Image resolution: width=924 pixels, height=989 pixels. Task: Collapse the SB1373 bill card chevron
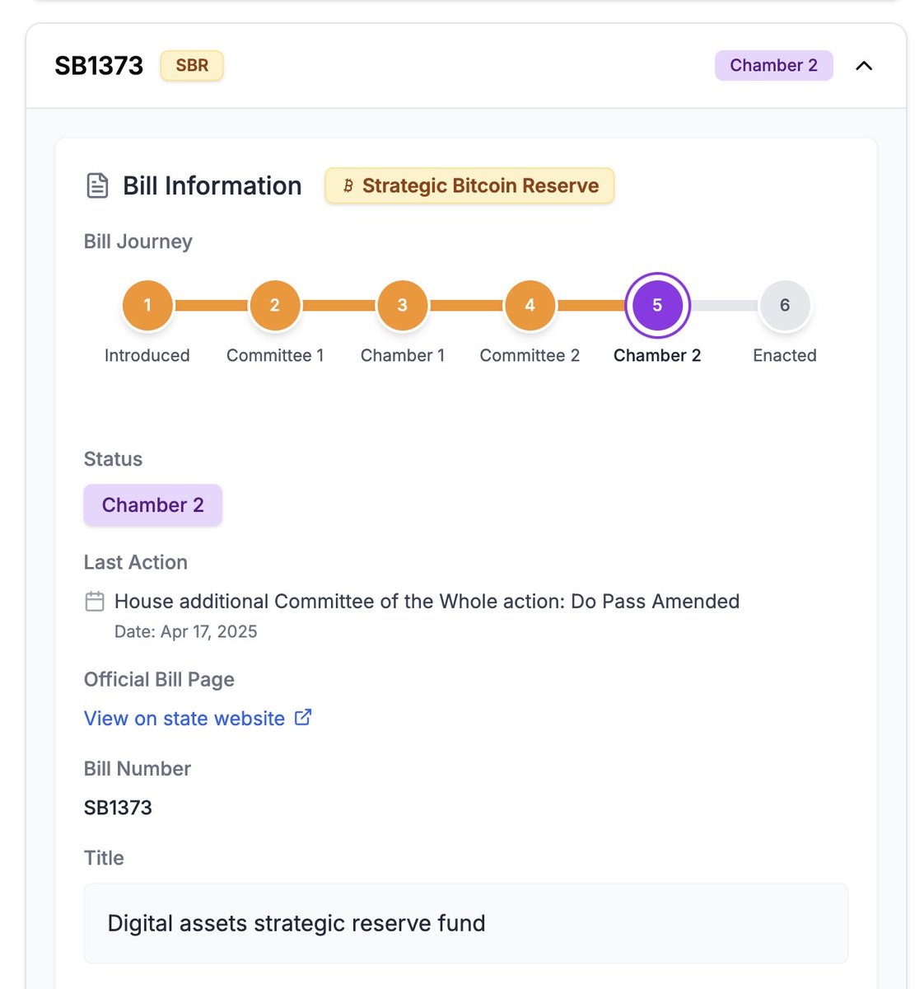coord(864,66)
